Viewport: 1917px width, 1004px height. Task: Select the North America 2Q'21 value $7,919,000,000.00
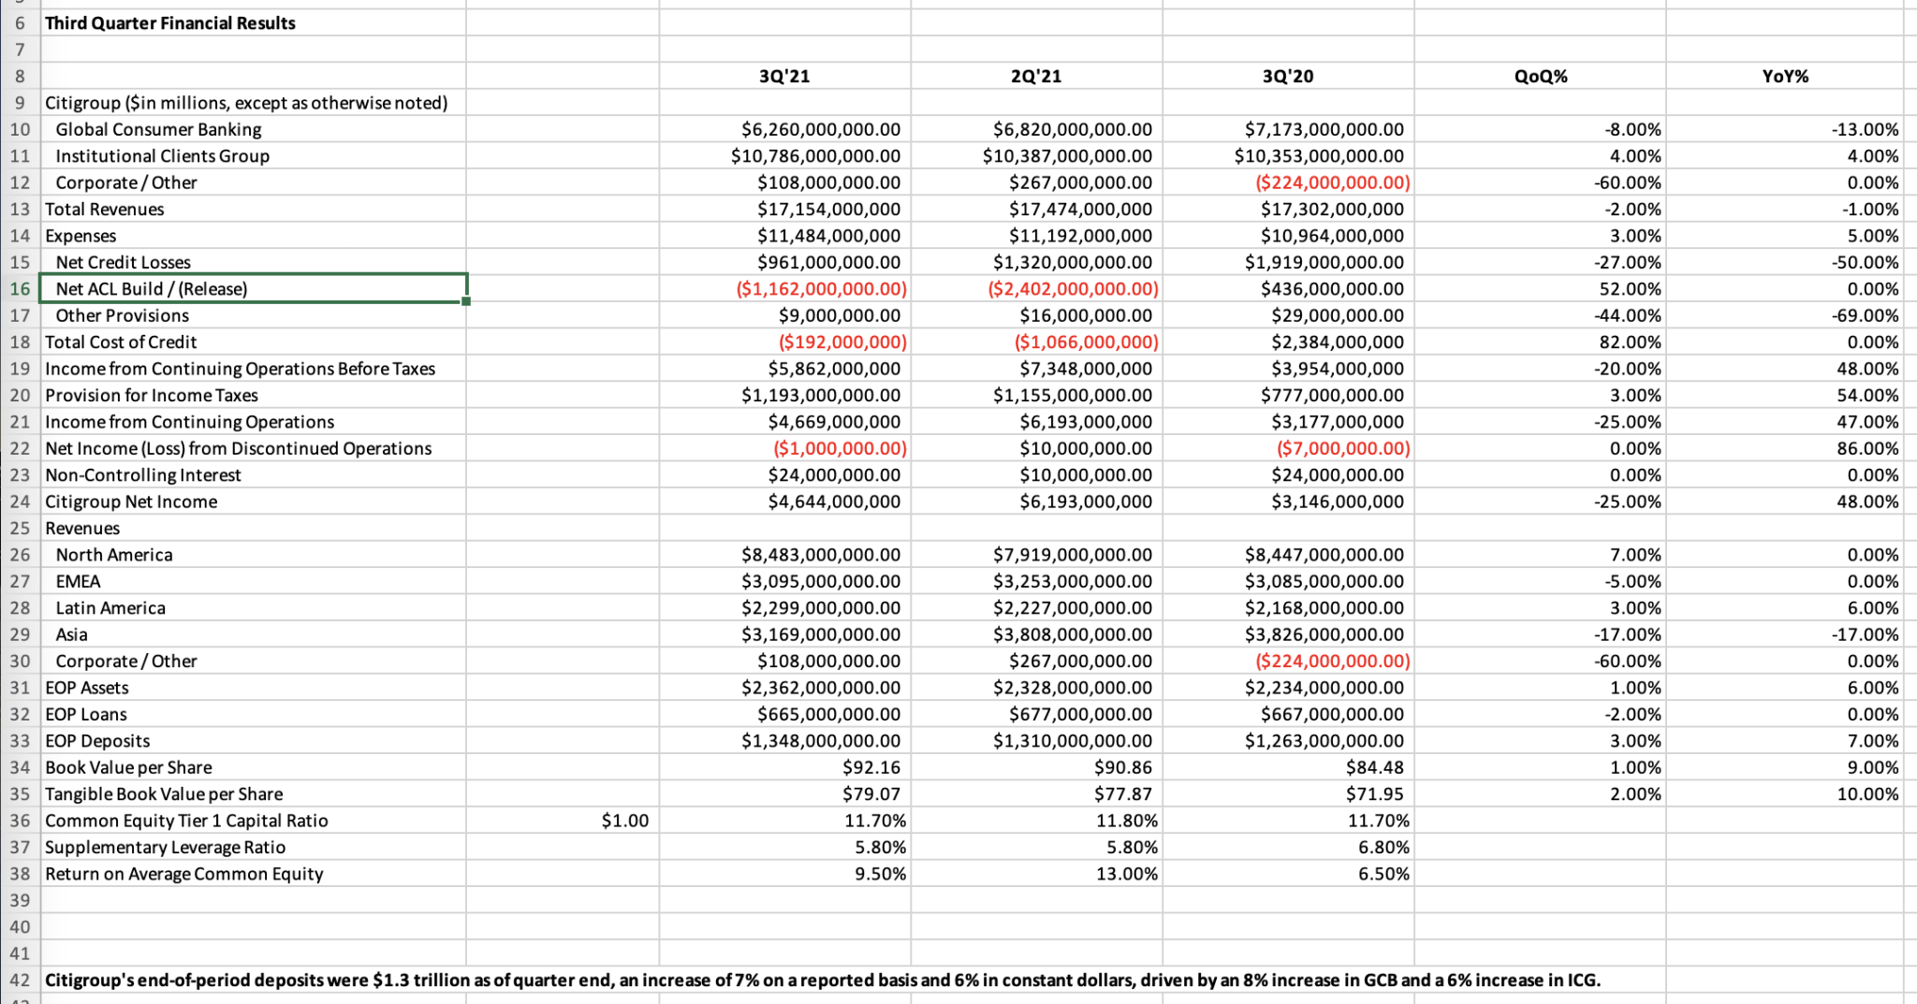(x=1072, y=555)
